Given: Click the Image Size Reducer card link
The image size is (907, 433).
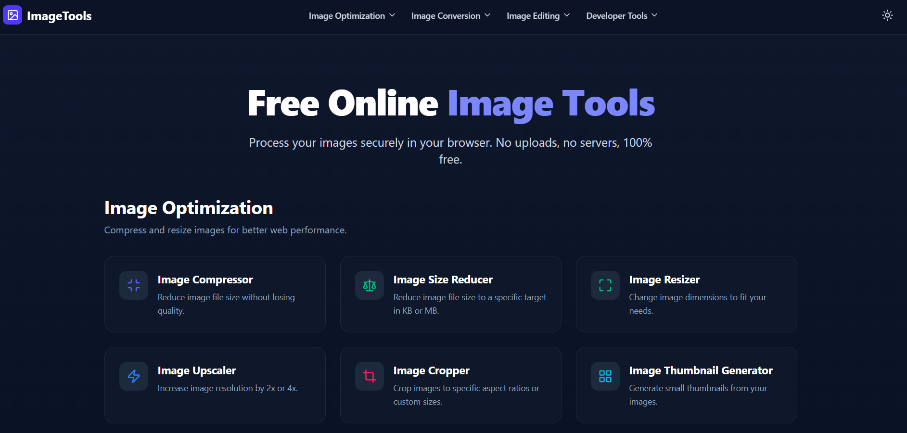Looking at the screenshot, I should tap(450, 294).
